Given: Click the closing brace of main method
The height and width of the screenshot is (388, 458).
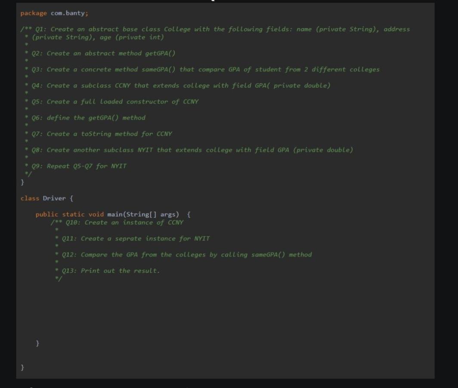Looking at the screenshot, I should coord(37,343).
